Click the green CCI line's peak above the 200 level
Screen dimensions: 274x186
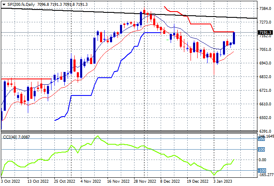(x=98, y=136)
